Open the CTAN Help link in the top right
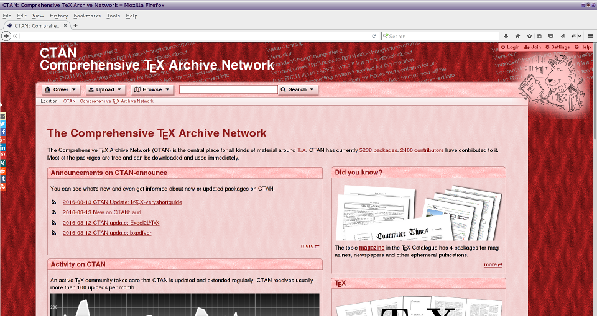The height and width of the screenshot is (316, 597). [583, 47]
